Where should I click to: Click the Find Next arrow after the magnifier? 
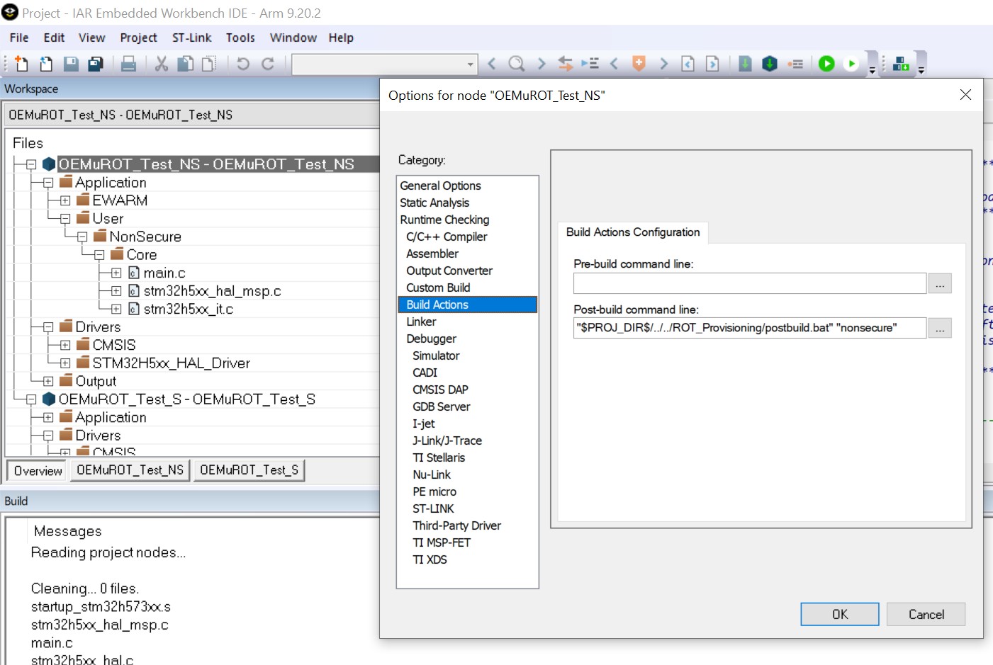(x=542, y=64)
